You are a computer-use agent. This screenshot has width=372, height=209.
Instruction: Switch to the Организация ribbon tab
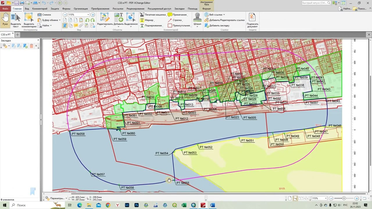[x=81, y=9]
